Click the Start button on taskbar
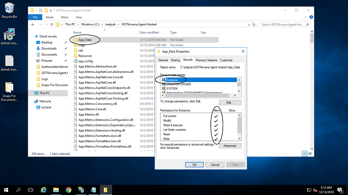Viewport: 348px width, 195px height. pos(6,190)
